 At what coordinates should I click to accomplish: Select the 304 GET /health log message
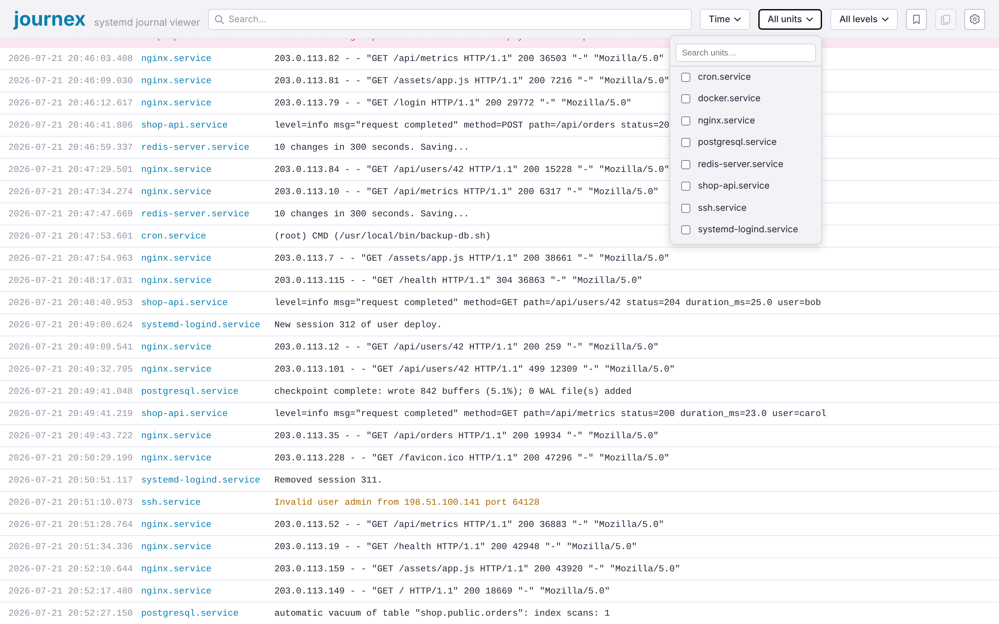tap(458, 280)
